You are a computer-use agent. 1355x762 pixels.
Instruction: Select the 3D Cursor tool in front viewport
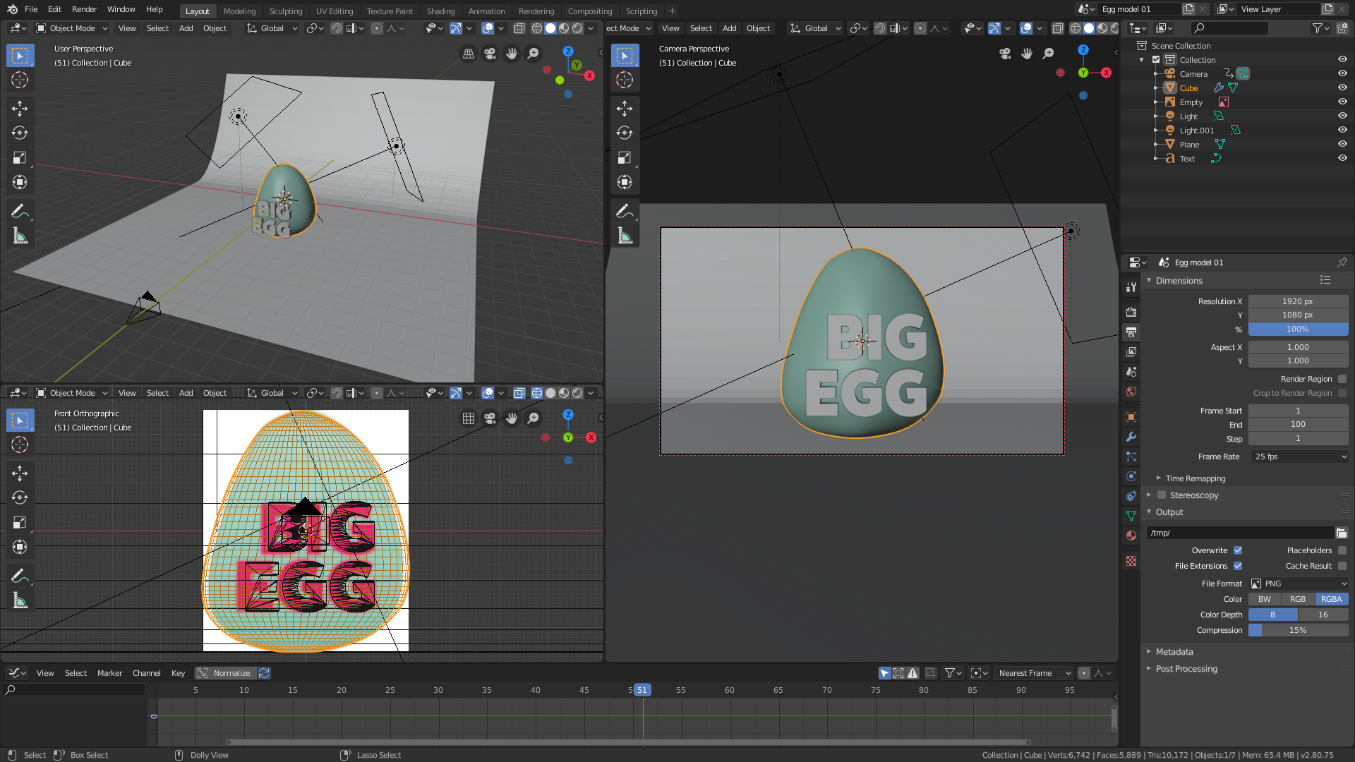(x=20, y=445)
